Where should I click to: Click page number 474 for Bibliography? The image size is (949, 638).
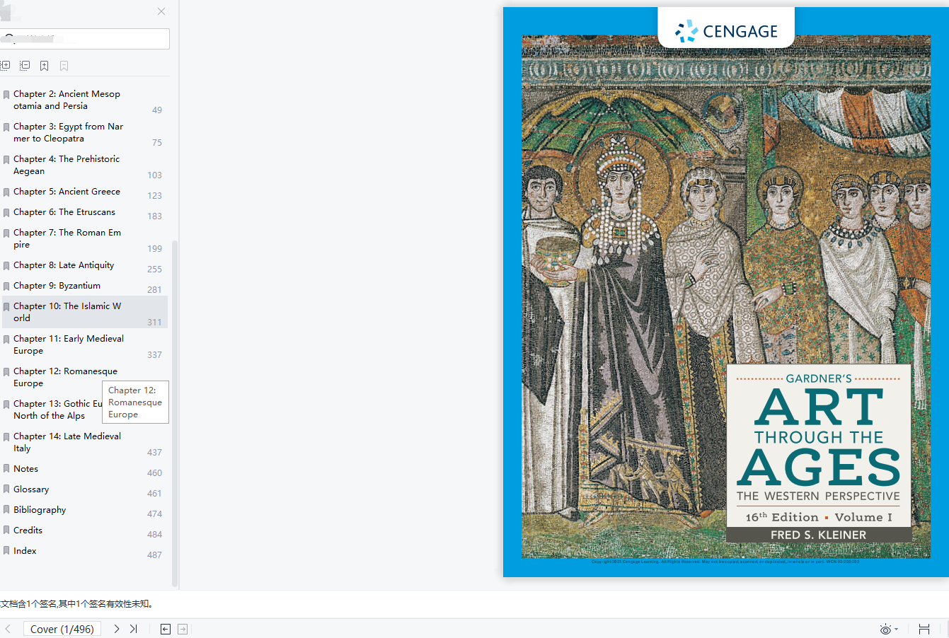(x=154, y=514)
